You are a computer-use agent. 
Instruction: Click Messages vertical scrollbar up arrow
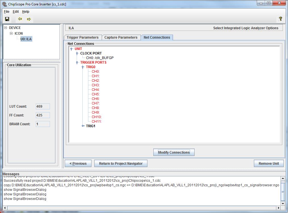[x=283, y=178]
